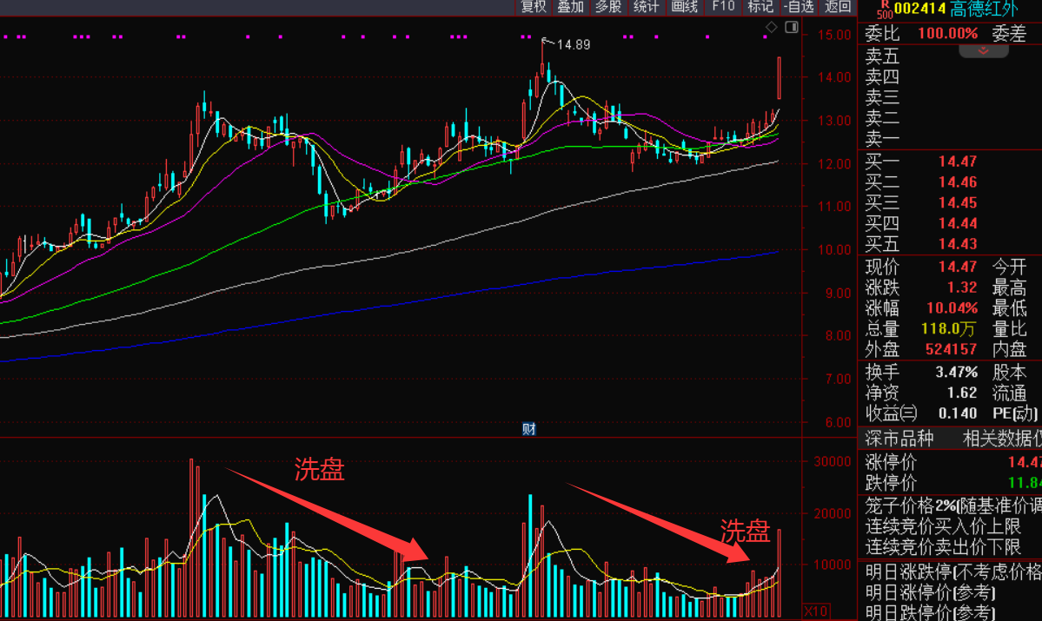Click the 委差 label

tap(1010, 33)
